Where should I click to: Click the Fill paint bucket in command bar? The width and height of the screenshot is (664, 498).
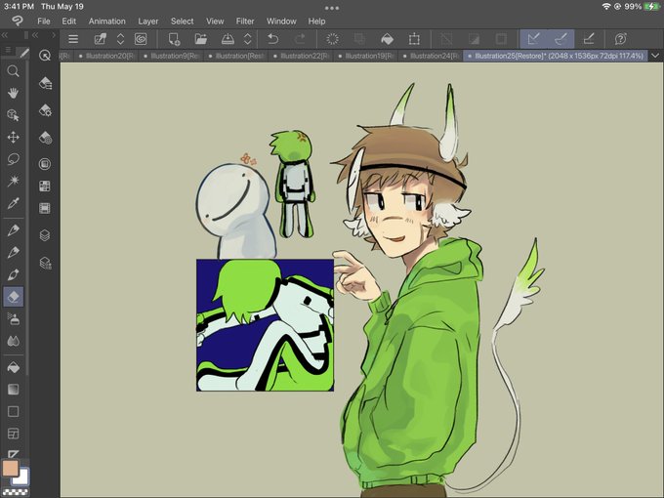click(x=387, y=39)
